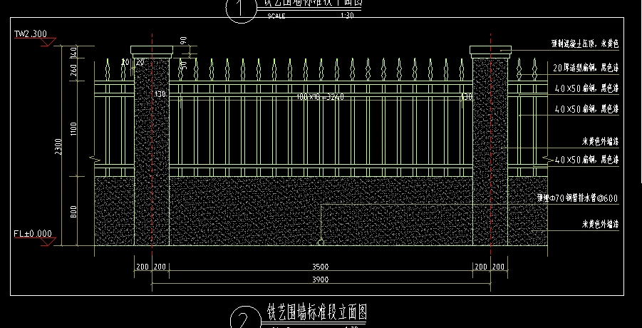
Task: Click the 800 vertical dimension text
Action: coord(72,211)
